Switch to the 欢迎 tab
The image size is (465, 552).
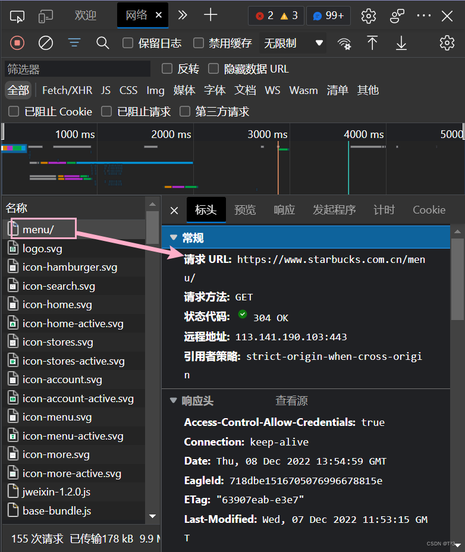85,15
